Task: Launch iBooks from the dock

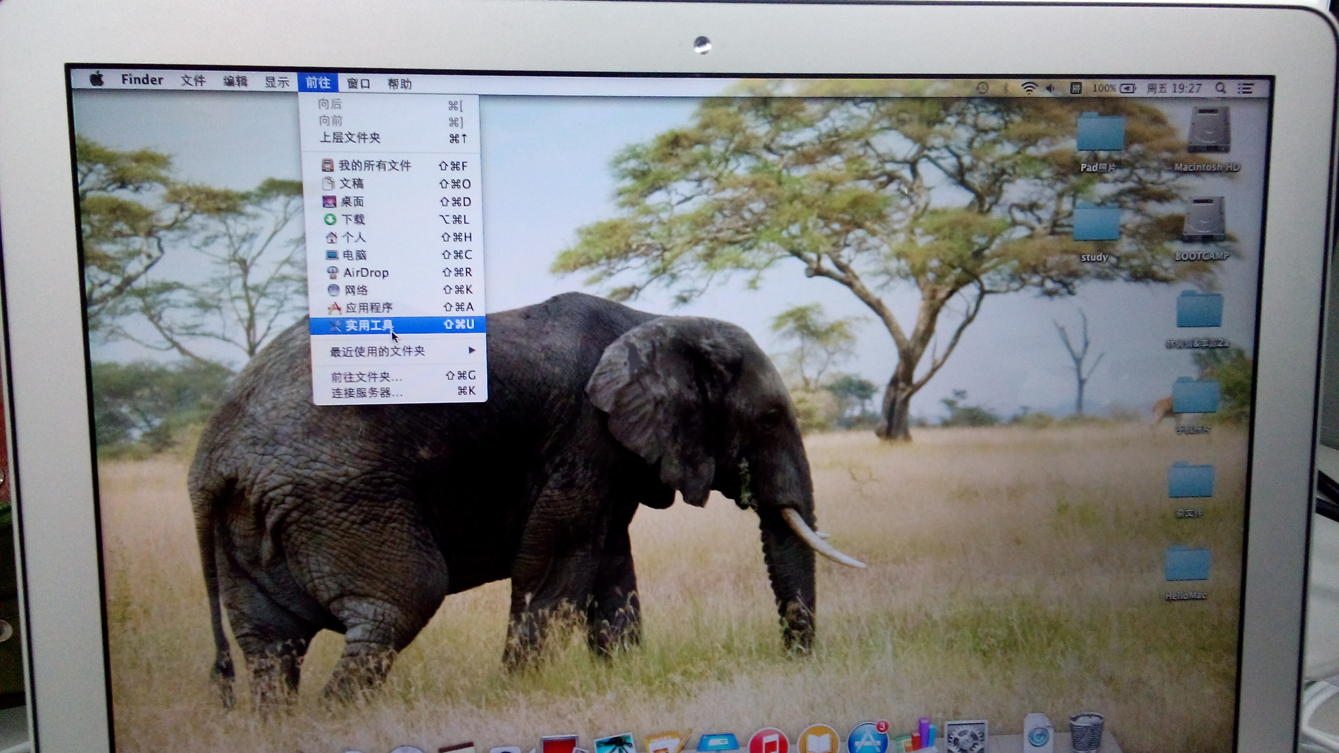Action: coord(818,742)
